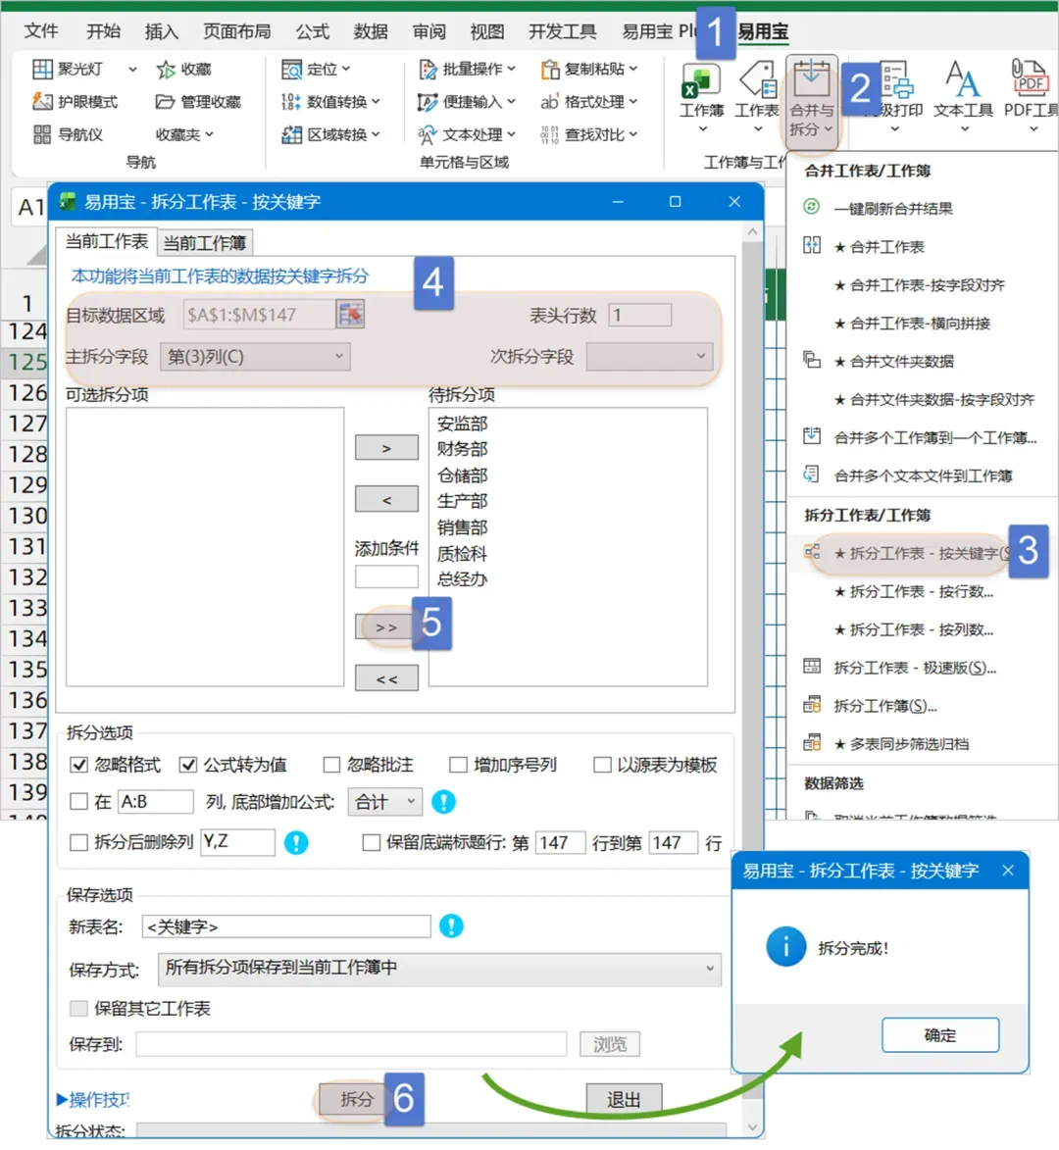Click 确定 in the completion dialog
This screenshot has height=1150, width=1059.
[940, 1035]
